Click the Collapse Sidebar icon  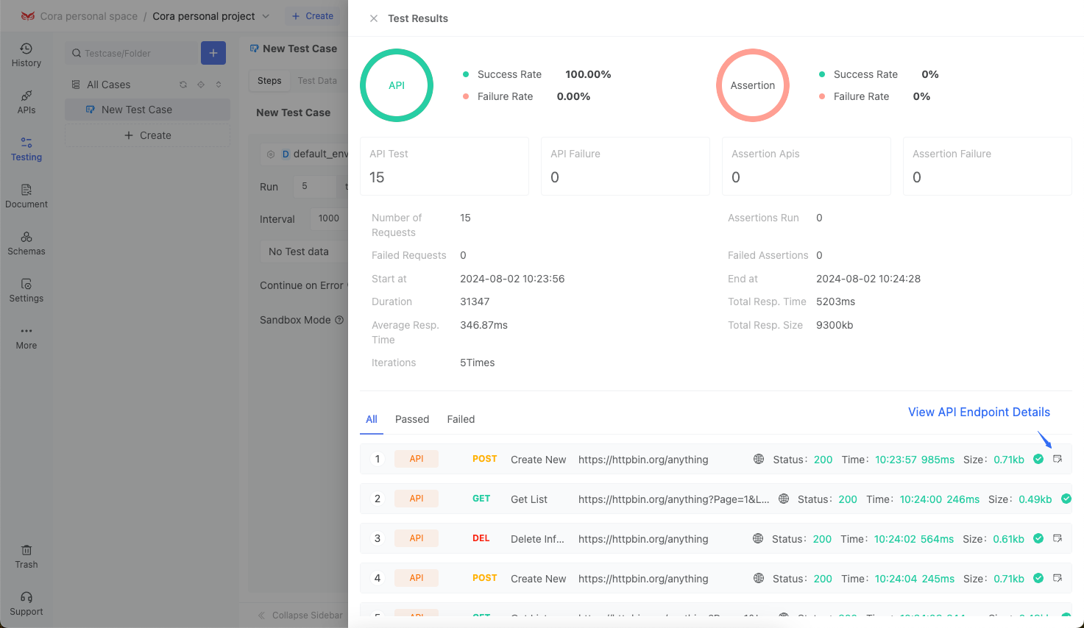(x=261, y=615)
